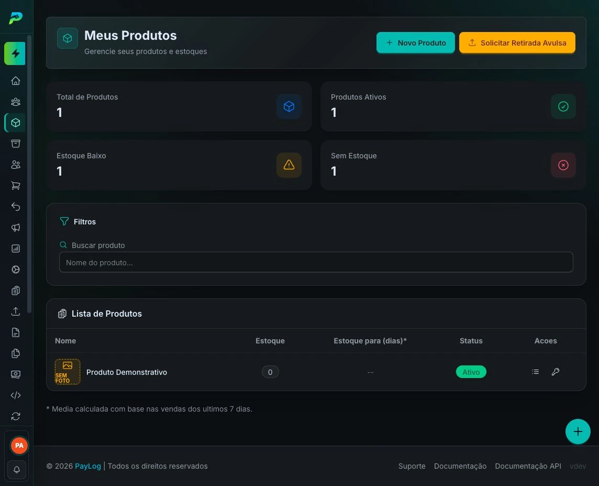
Task: Click the wrench icon for Produto Demonstrativo
Action: click(556, 372)
